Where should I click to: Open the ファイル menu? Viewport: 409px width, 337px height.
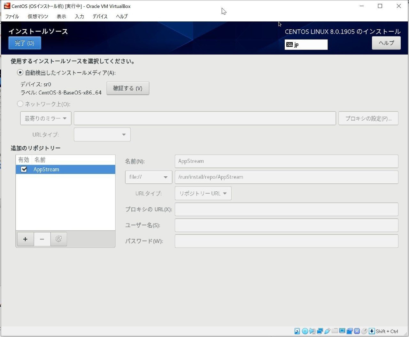(x=12, y=16)
